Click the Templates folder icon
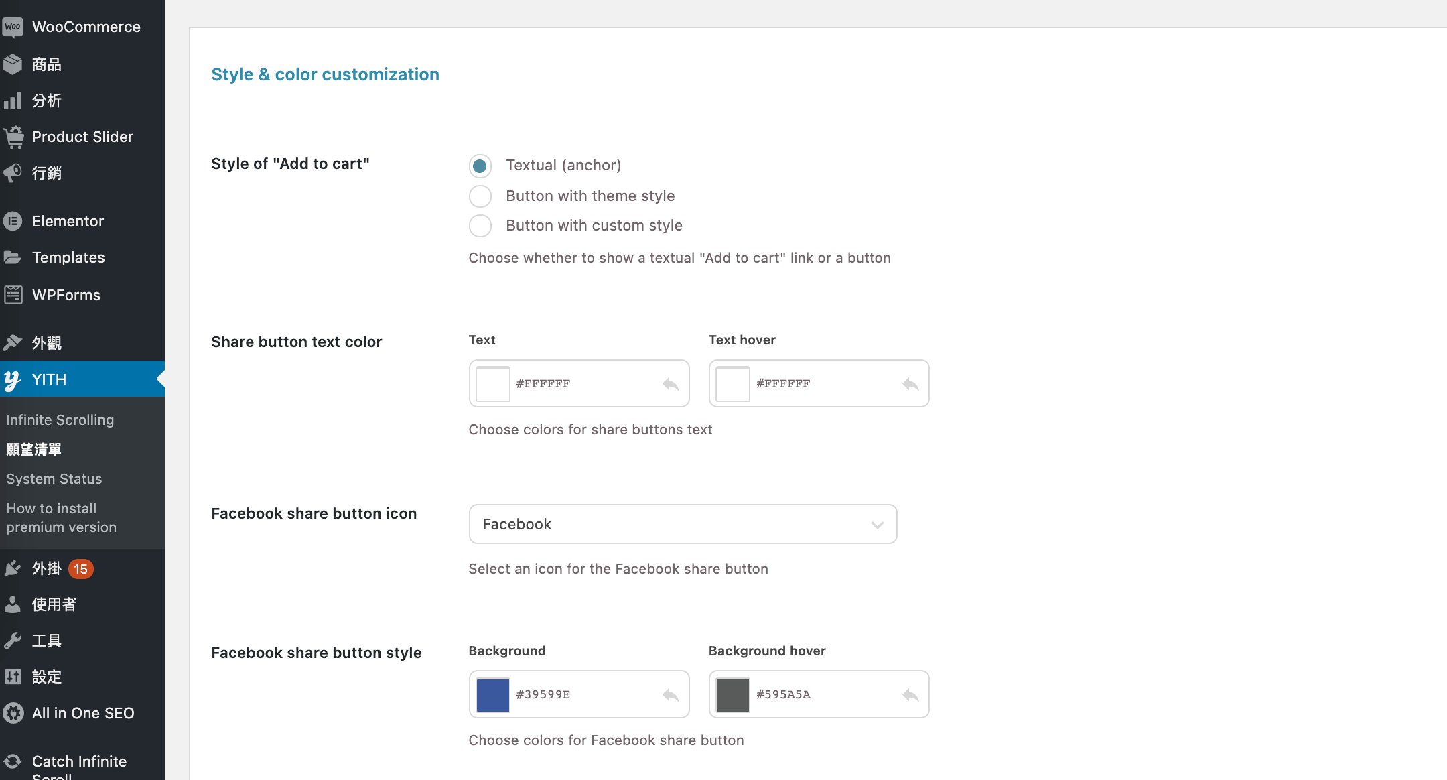The width and height of the screenshot is (1447, 780). pos(13,257)
